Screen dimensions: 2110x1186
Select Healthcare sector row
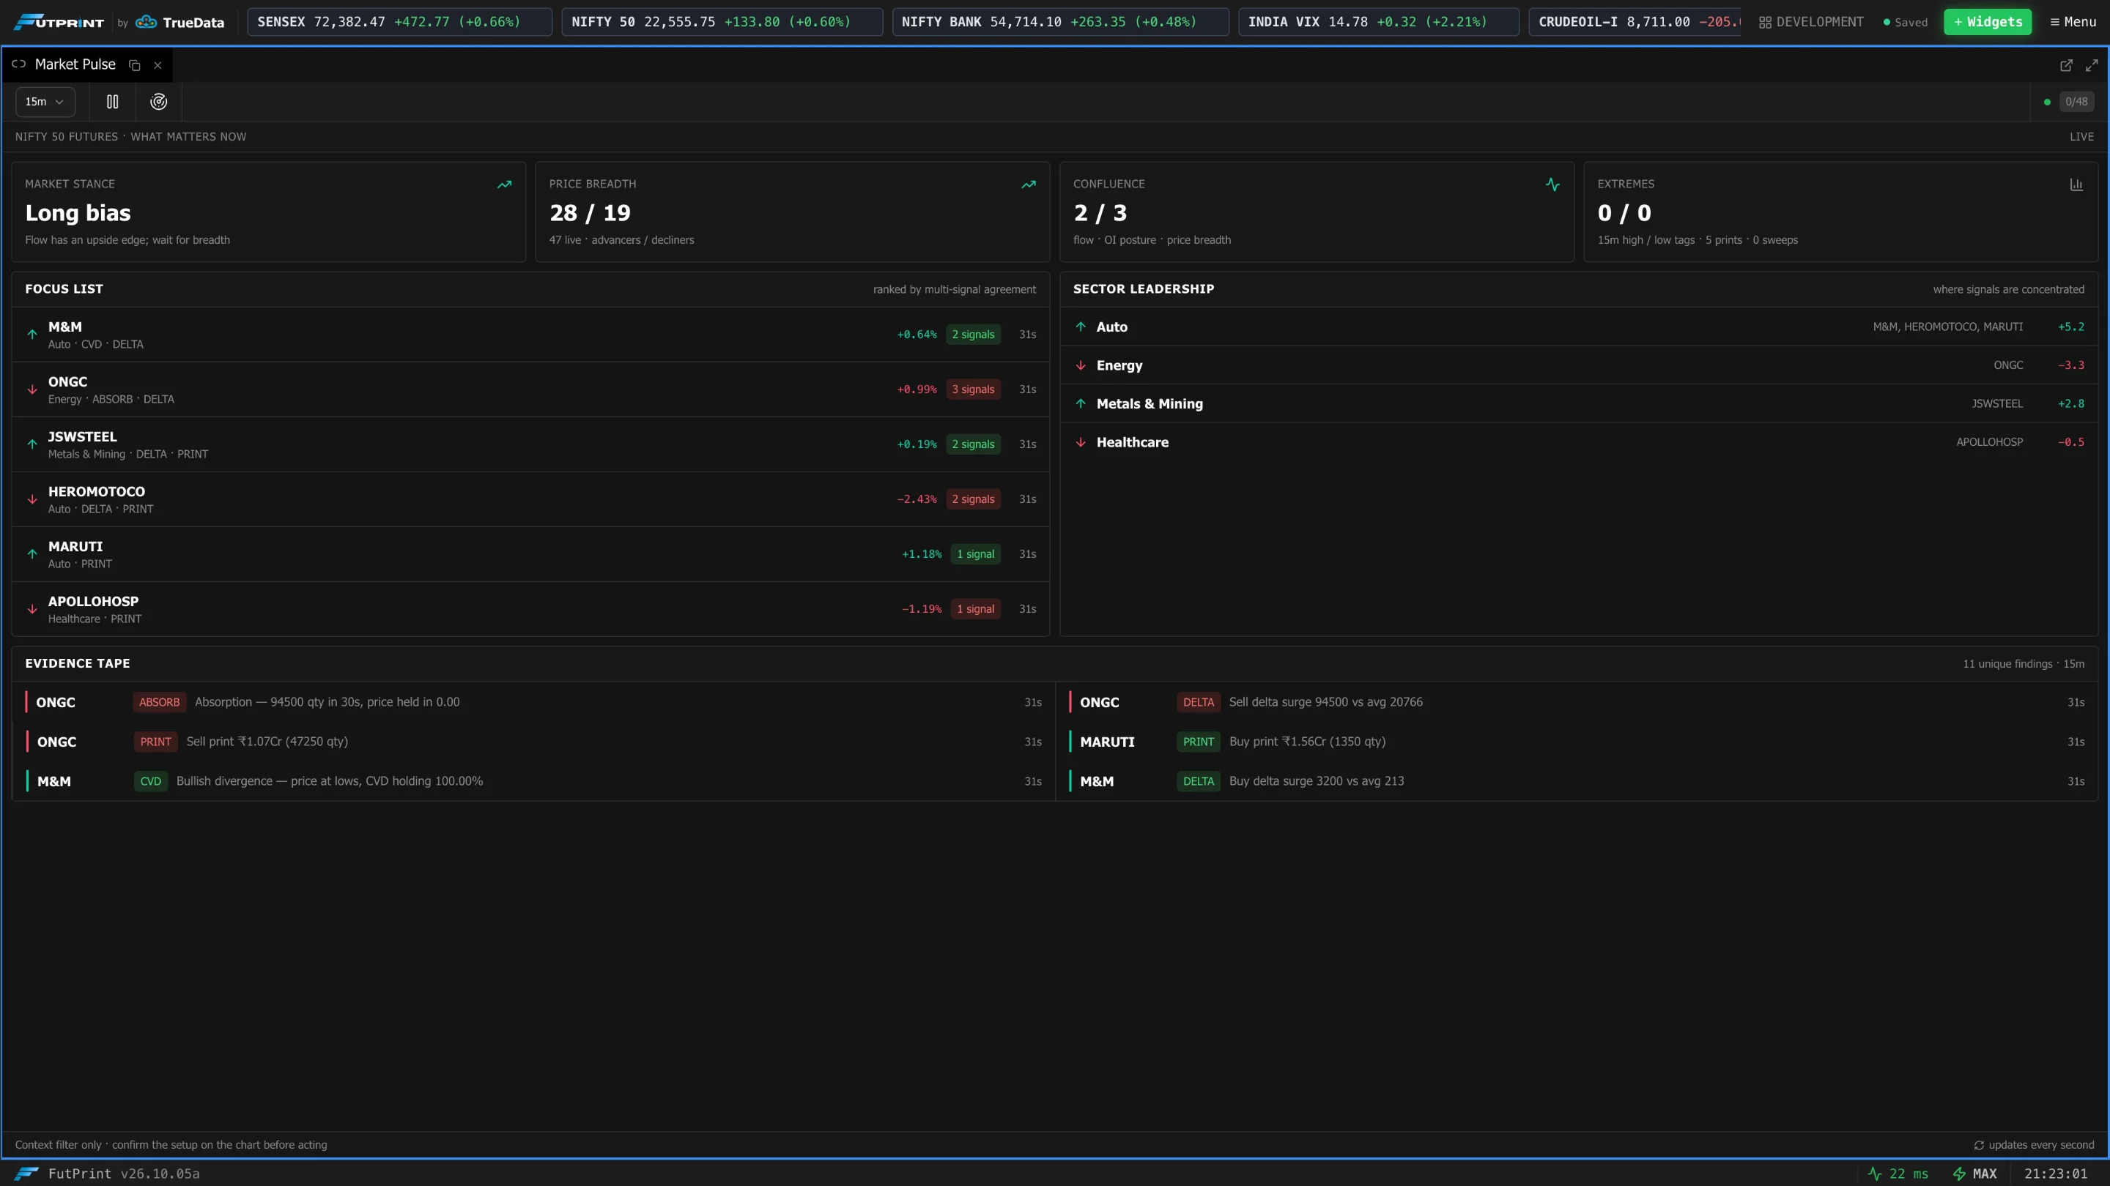click(x=1578, y=442)
